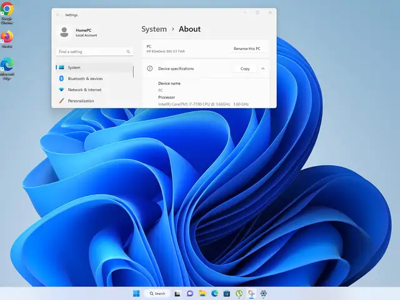The image size is (400, 300).
Task: Click the Personalization paintbrush icon
Action: click(61, 101)
